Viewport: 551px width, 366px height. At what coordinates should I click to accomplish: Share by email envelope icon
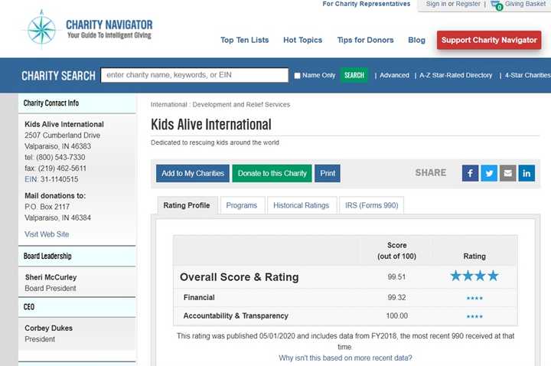[508, 173]
